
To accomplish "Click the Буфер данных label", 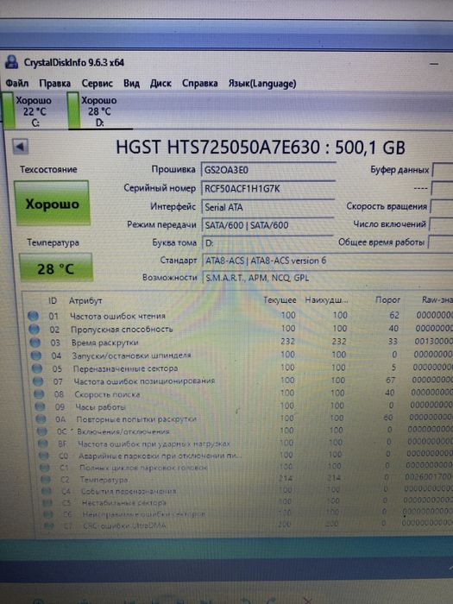I will click(400, 170).
